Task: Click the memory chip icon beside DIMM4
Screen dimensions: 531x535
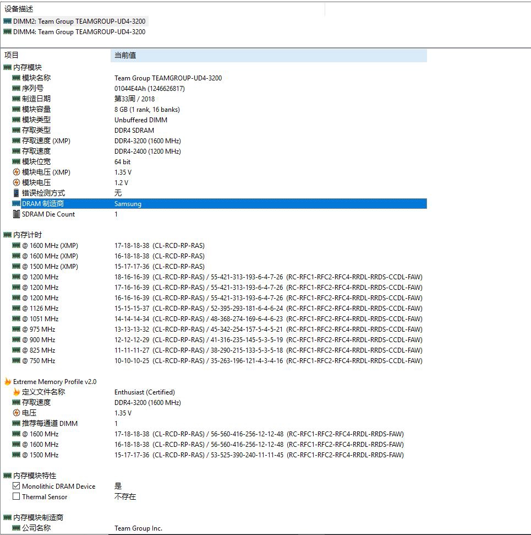Action: 7,32
